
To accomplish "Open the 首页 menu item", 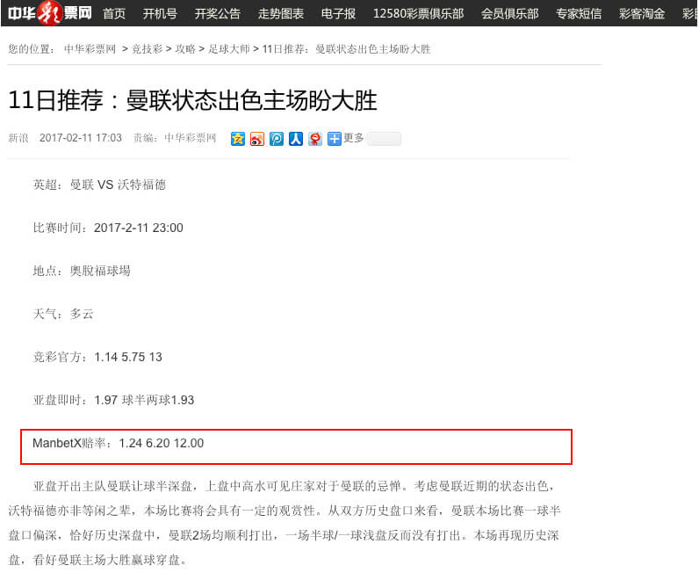I will click(114, 13).
